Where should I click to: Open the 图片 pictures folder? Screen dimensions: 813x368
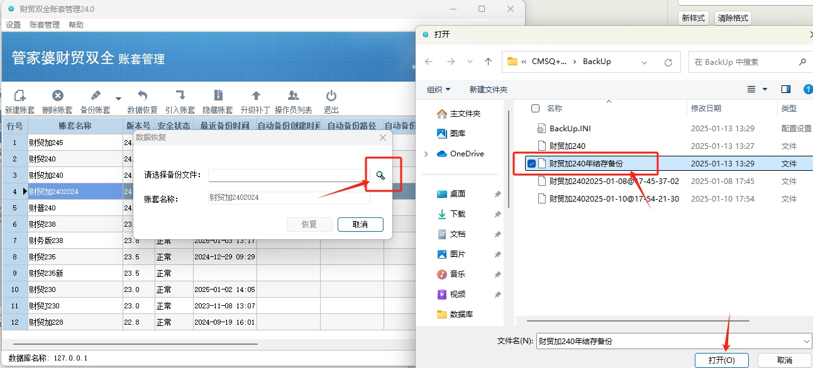451,254
